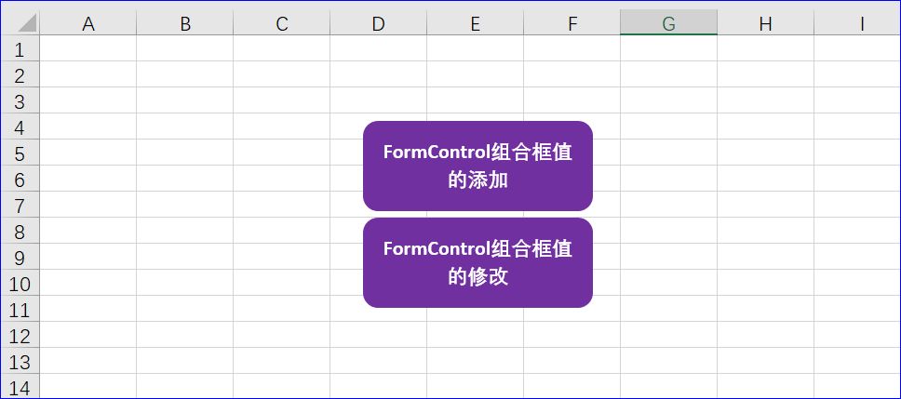Click the FormControl组合框值的添加 button

(x=477, y=166)
